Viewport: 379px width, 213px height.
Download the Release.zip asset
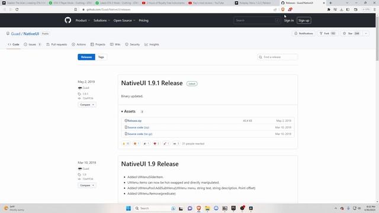134,121
